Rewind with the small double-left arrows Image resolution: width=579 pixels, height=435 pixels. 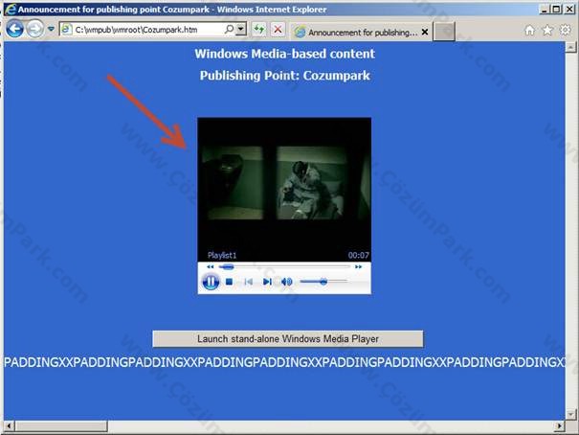(211, 266)
